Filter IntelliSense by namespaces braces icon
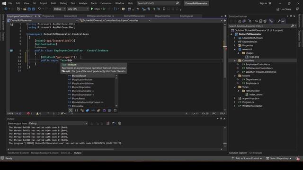The width and height of the screenshot is (303, 170). 77,110
